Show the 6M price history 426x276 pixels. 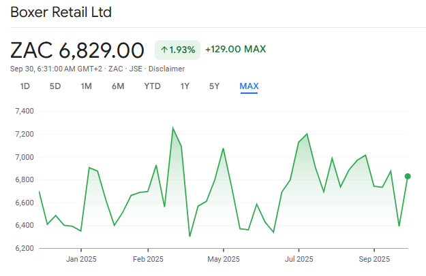pos(118,86)
